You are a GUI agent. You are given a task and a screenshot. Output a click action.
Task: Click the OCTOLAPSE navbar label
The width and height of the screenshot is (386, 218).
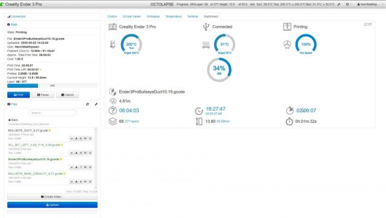162,4
